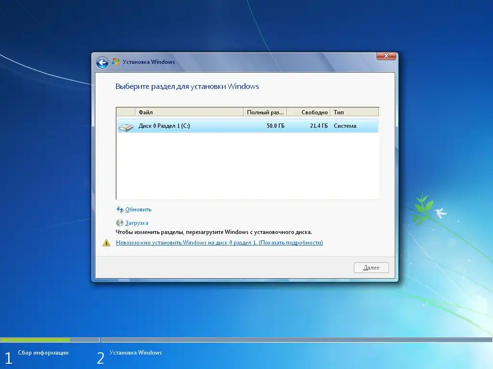Screen dimensions: 493x369
Task: Click the Установка Windows title text
Action: [x=148, y=62]
